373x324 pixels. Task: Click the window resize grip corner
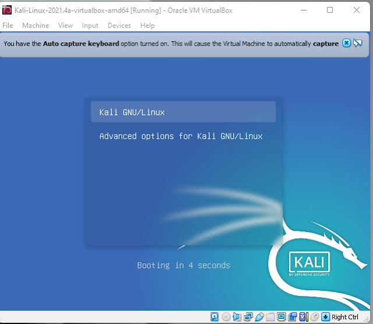click(367, 320)
